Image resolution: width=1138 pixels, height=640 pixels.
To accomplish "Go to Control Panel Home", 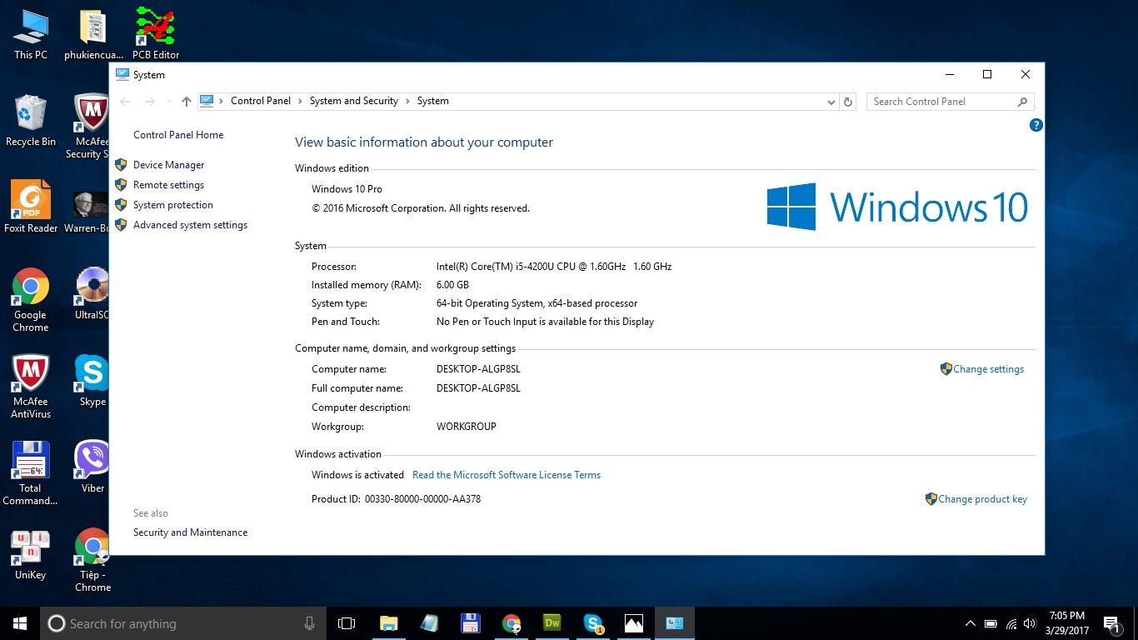I will tap(178, 135).
